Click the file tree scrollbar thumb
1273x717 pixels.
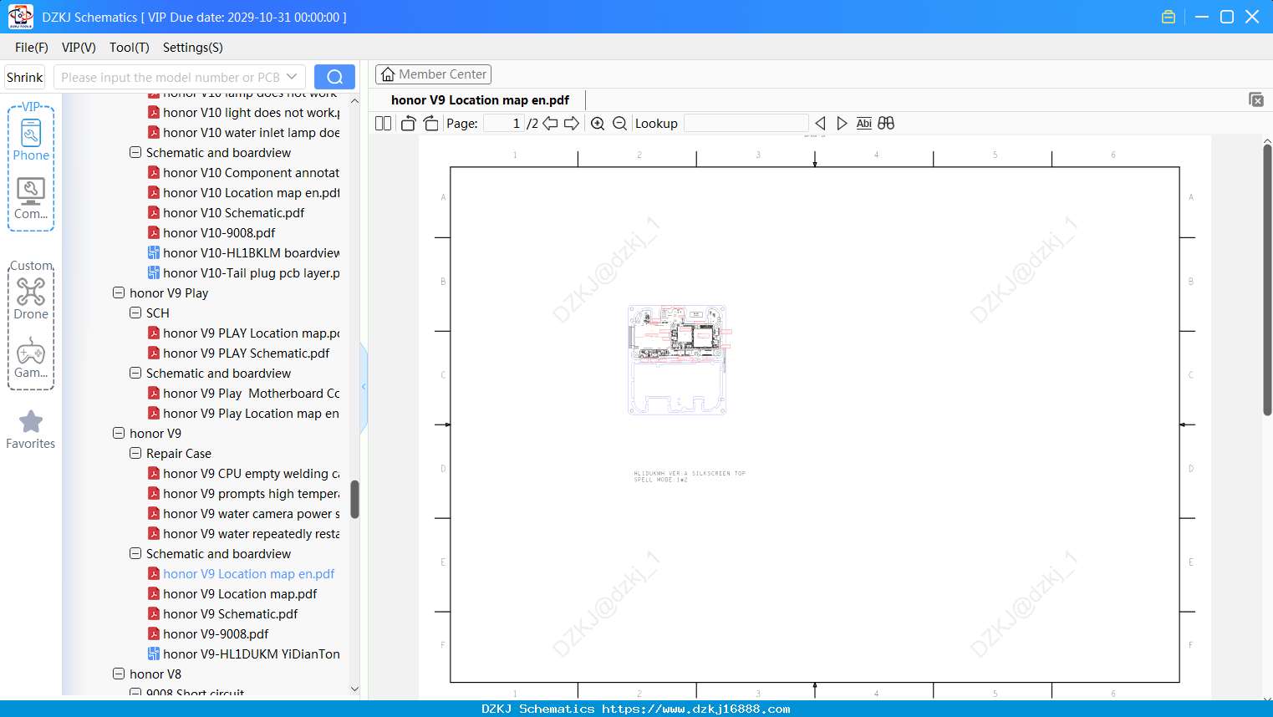(354, 499)
